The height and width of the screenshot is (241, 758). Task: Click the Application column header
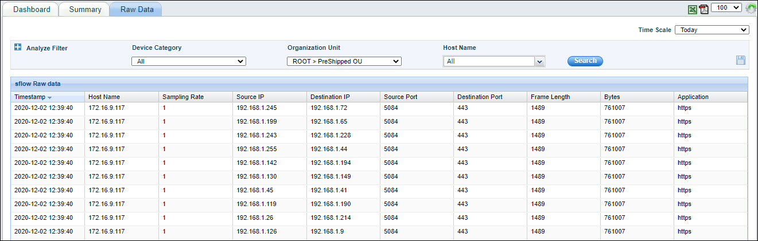pyautogui.click(x=693, y=97)
